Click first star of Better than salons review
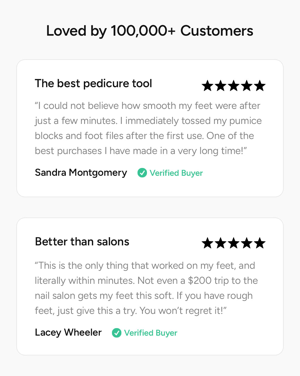Screen dimensions: 300x376 (x=207, y=243)
